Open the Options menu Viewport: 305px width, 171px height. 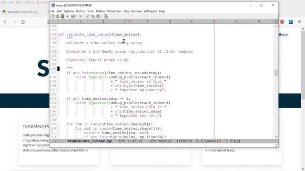(x=69, y=11)
